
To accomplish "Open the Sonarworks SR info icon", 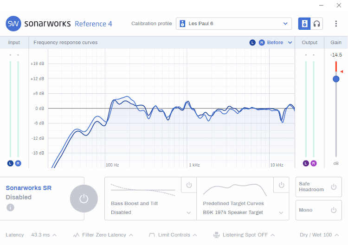I will click(10, 207).
